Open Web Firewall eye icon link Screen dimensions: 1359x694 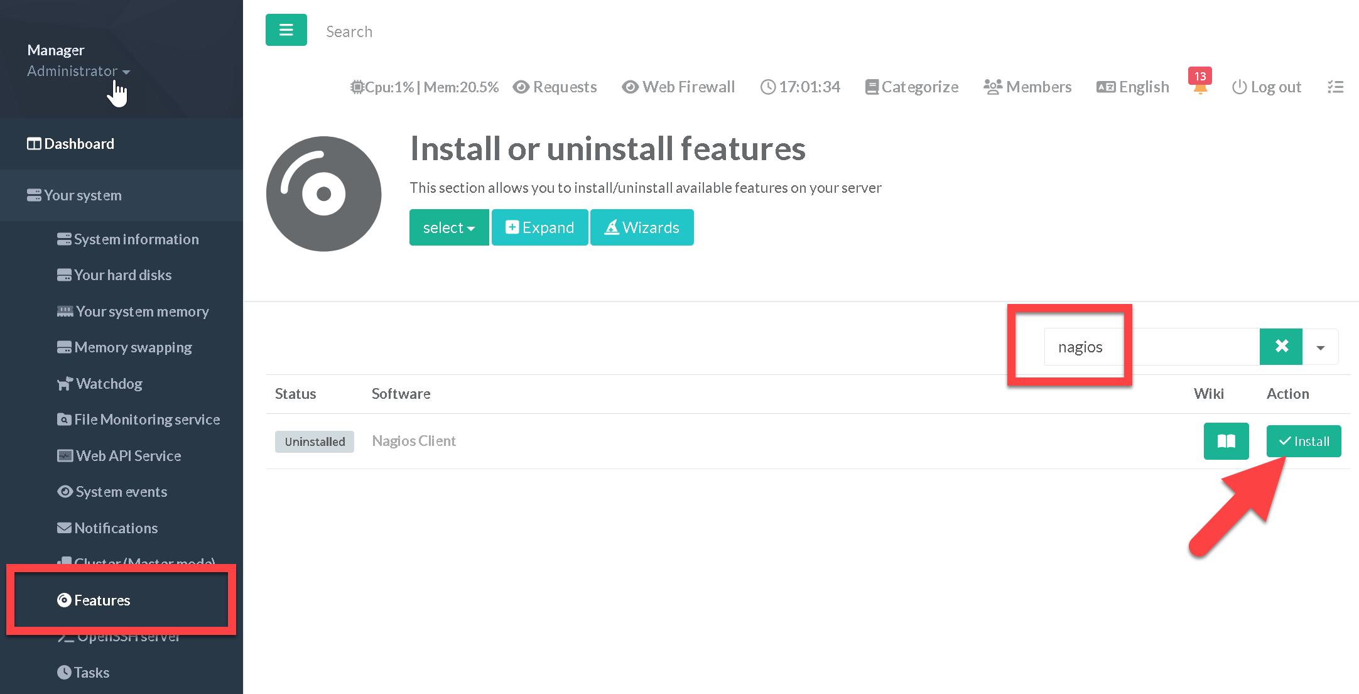(678, 87)
